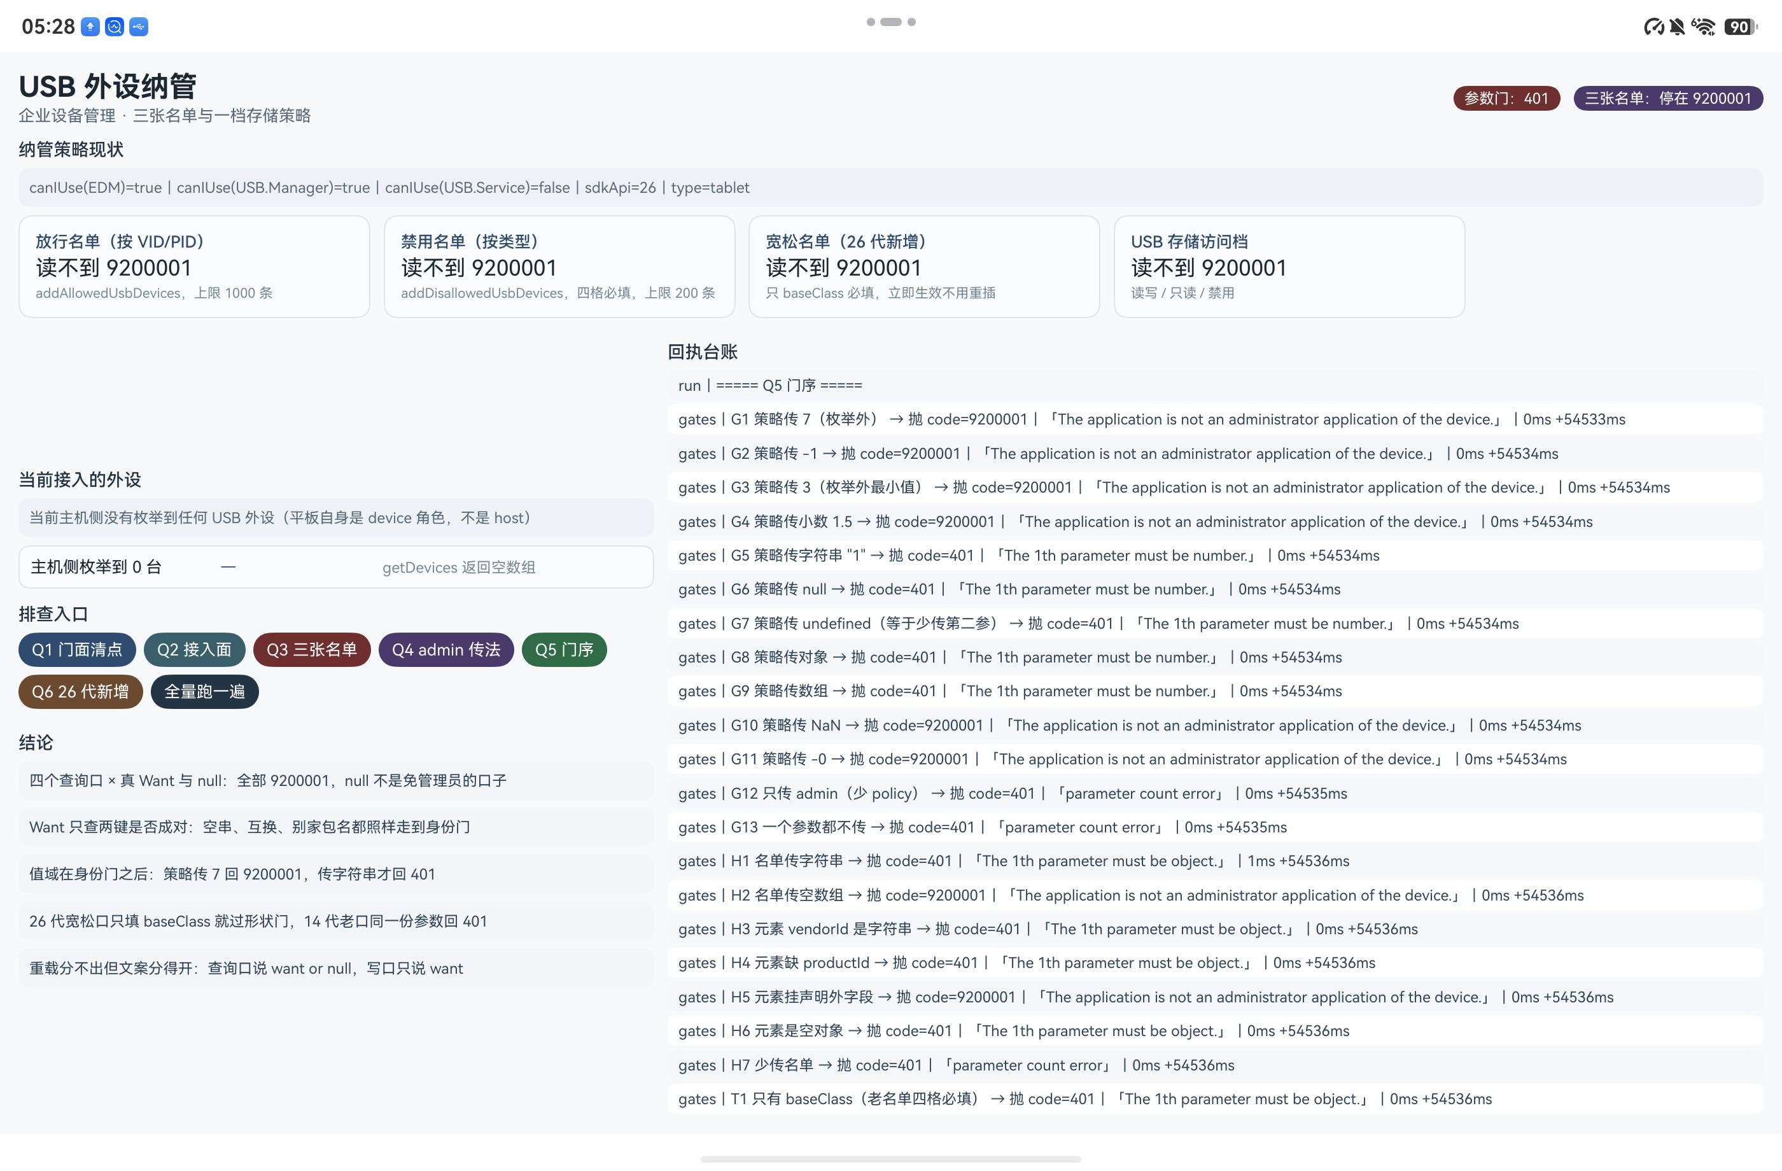Select the G10 策略传 NaN log row
Image resolution: width=1782 pixels, height=1171 pixels.
point(1215,725)
